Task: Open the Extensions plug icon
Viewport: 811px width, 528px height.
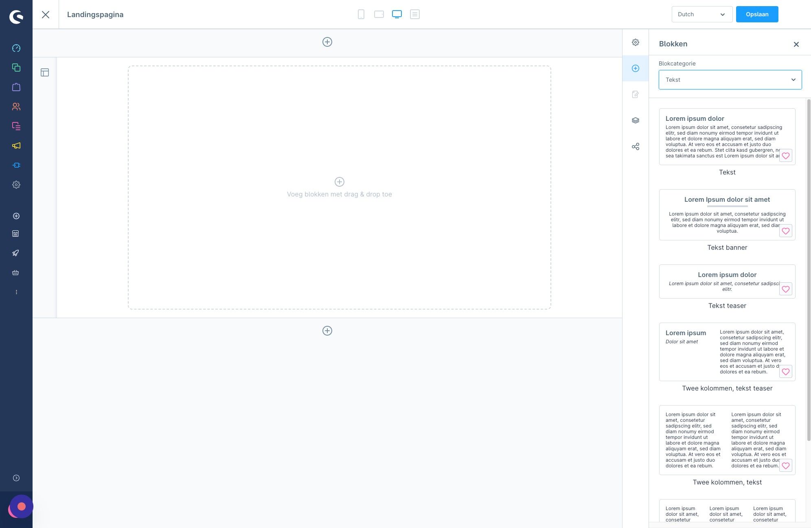Action: [x=16, y=165]
